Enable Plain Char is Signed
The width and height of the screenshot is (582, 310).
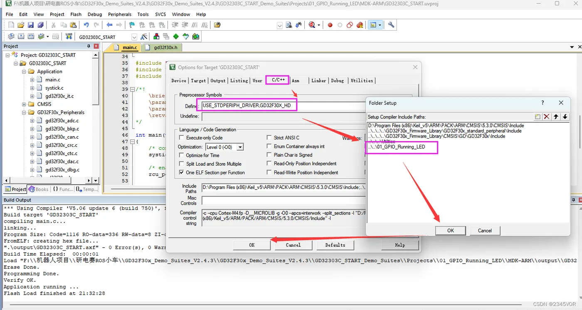click(x=269, y=155)
